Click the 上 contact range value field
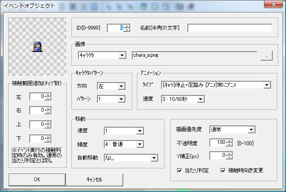 tap(37, 125)
